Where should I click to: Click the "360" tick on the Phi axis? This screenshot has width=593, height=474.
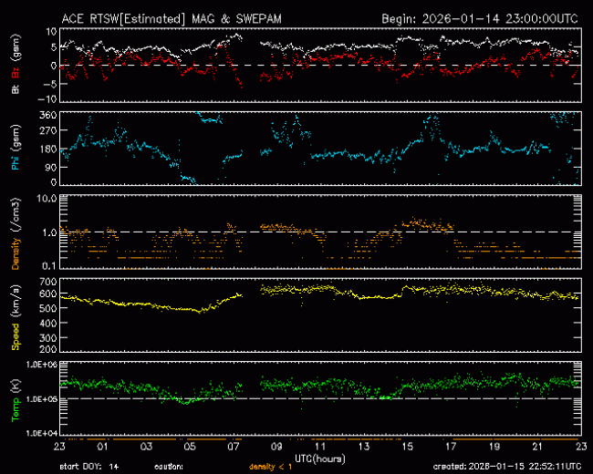pos(48,115)
